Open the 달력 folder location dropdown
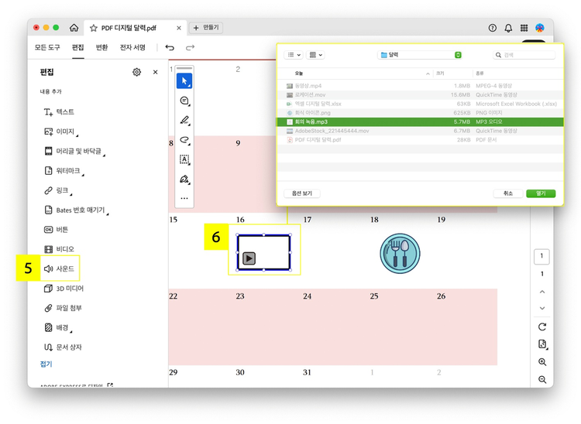The height and width of the screenshot is (424, 581). [x=420, y=55]
